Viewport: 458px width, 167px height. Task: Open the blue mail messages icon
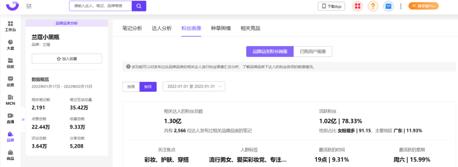(x=388, y=6)
